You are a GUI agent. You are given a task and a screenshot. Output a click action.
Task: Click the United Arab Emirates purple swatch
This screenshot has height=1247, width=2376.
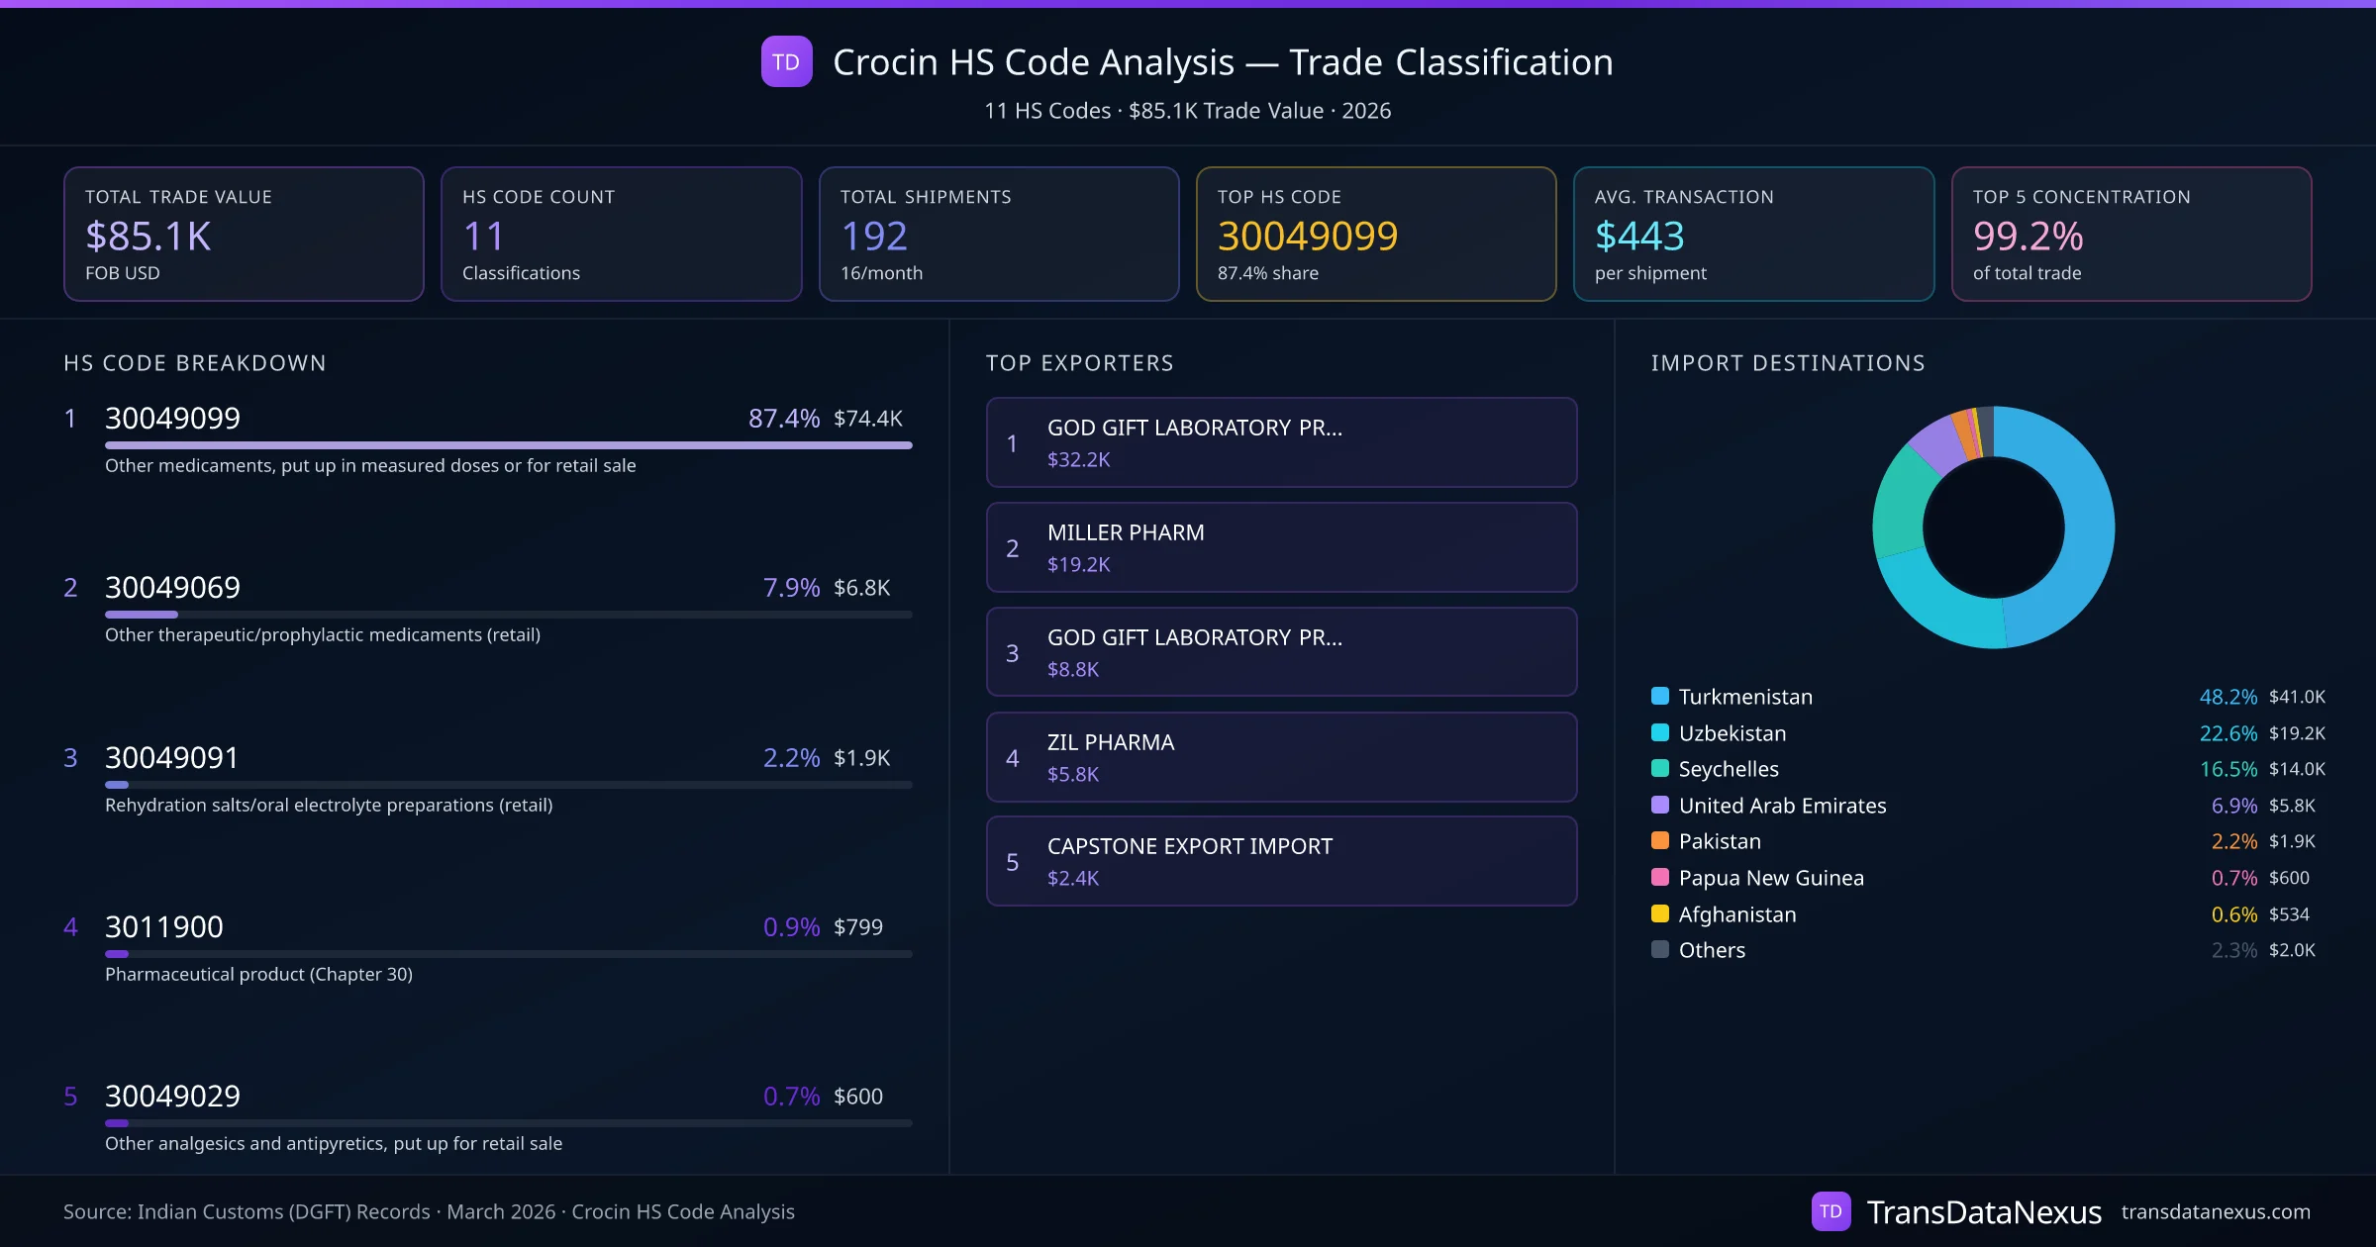coord(1660,805)
